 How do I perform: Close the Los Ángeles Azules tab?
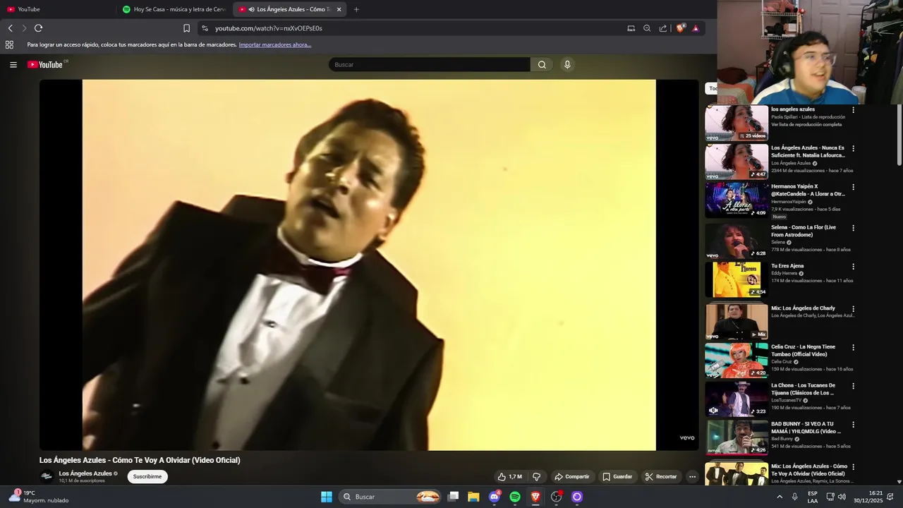(x=339, y=9)
